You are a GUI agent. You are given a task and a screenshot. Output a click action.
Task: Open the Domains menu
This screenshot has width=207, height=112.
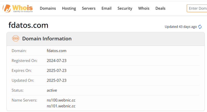pyautogui.click(x=48, y=8)
